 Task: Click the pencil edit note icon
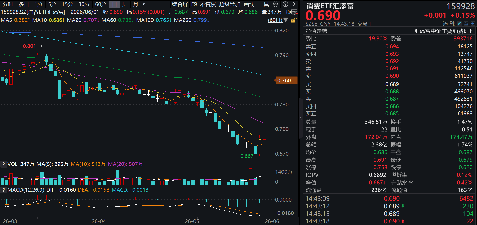click(459, 23)
